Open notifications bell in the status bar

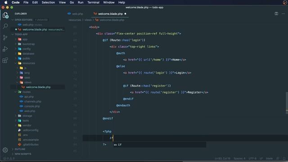[x=284, y=158]
